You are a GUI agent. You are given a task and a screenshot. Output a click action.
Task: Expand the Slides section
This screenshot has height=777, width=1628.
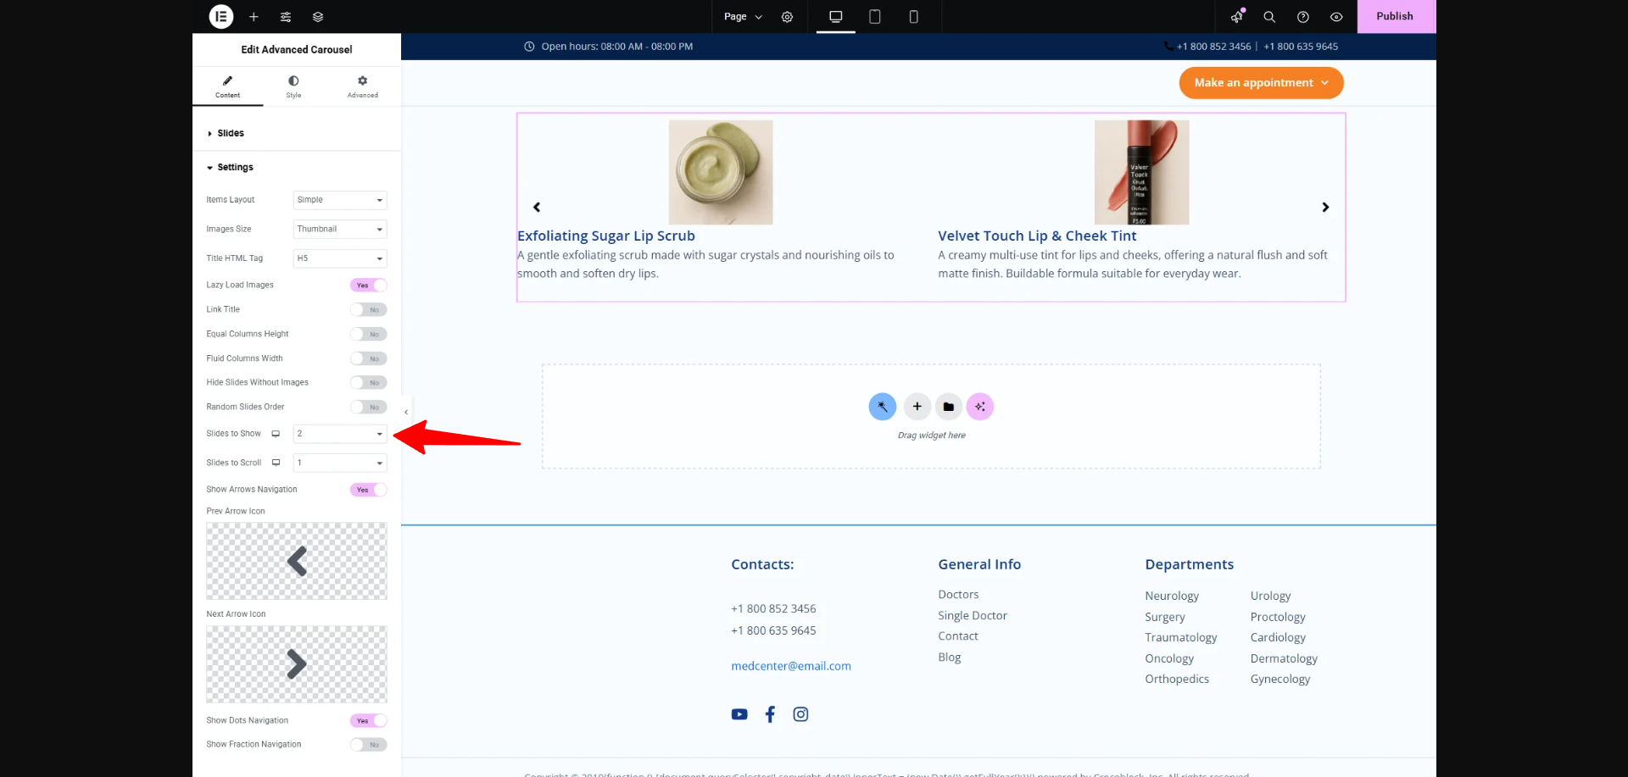230,134
